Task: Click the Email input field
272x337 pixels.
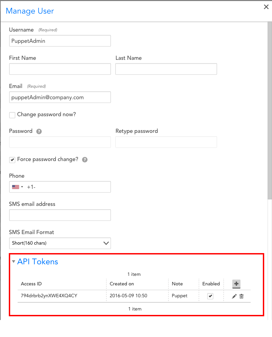Action: (60, 97)
